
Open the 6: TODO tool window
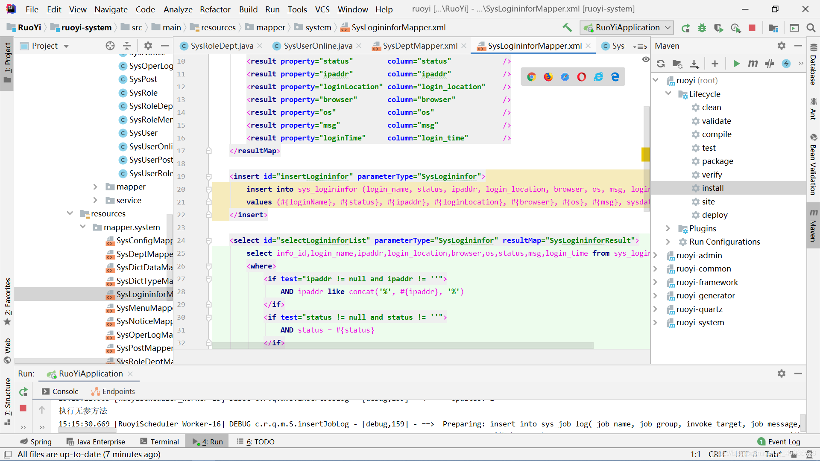[x=255, y=442]
